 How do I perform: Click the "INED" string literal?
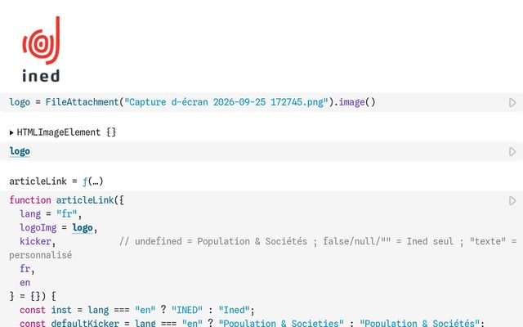point(187,310)
